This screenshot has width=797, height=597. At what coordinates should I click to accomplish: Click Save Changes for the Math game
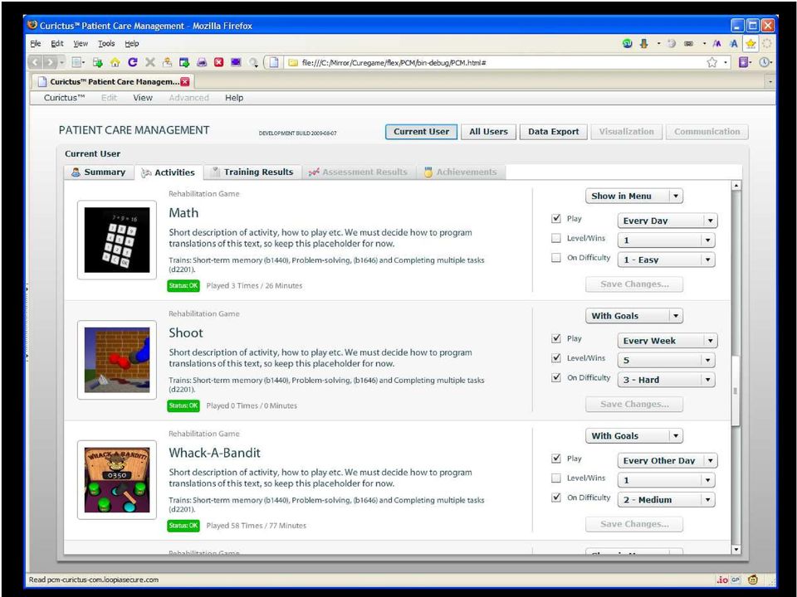[633, 284]
